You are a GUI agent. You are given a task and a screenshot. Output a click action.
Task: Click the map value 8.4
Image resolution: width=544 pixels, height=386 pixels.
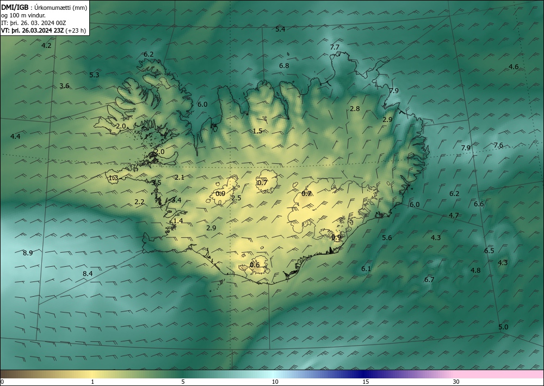click(x=88, y=273)
